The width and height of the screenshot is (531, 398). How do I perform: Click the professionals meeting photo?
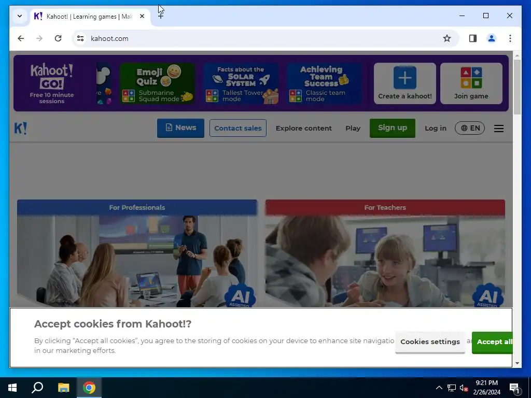(137, 261)
